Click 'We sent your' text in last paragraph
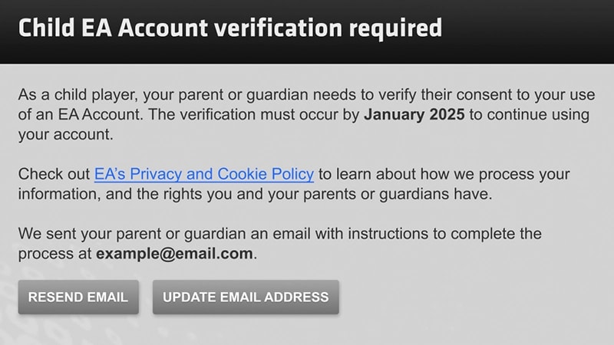Viewport: 614px width, 345px height. [x=59, y=233]
